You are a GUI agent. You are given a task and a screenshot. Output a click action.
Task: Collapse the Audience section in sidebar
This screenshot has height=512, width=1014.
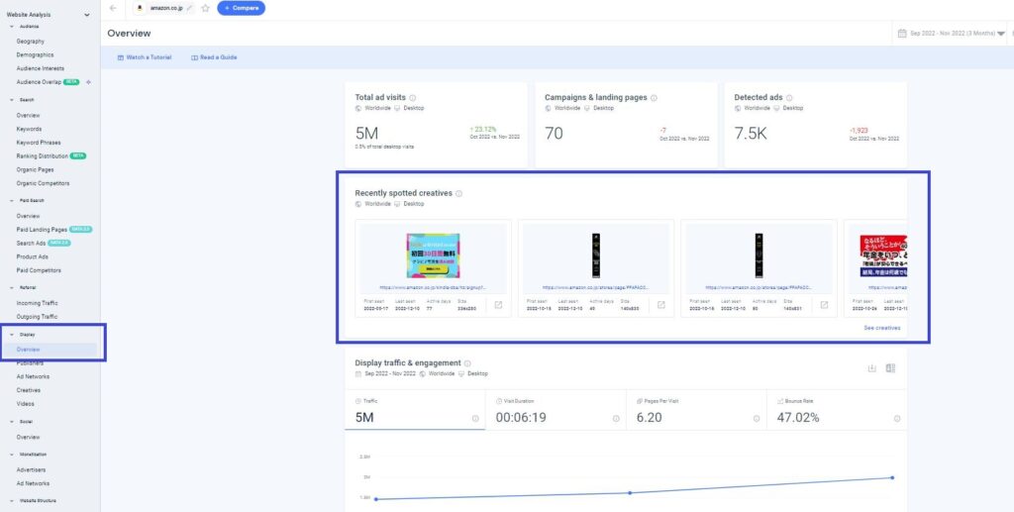(x=12, y=27)
